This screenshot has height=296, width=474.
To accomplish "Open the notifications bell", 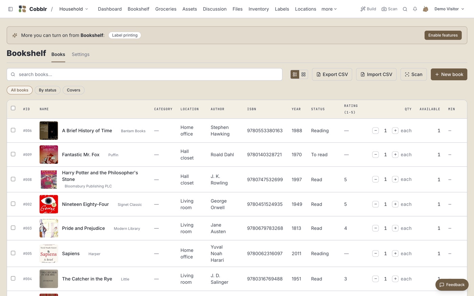I will [x=415, y=9].
